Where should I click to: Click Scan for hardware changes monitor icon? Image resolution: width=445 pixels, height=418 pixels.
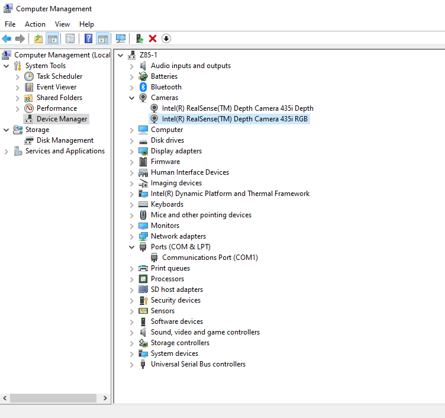point(121,38)
